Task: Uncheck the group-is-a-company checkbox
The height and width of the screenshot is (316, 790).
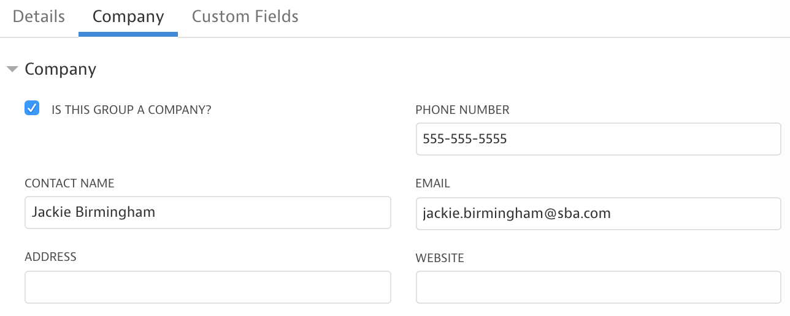Action: pyautogui.click(x=32, y=108)
